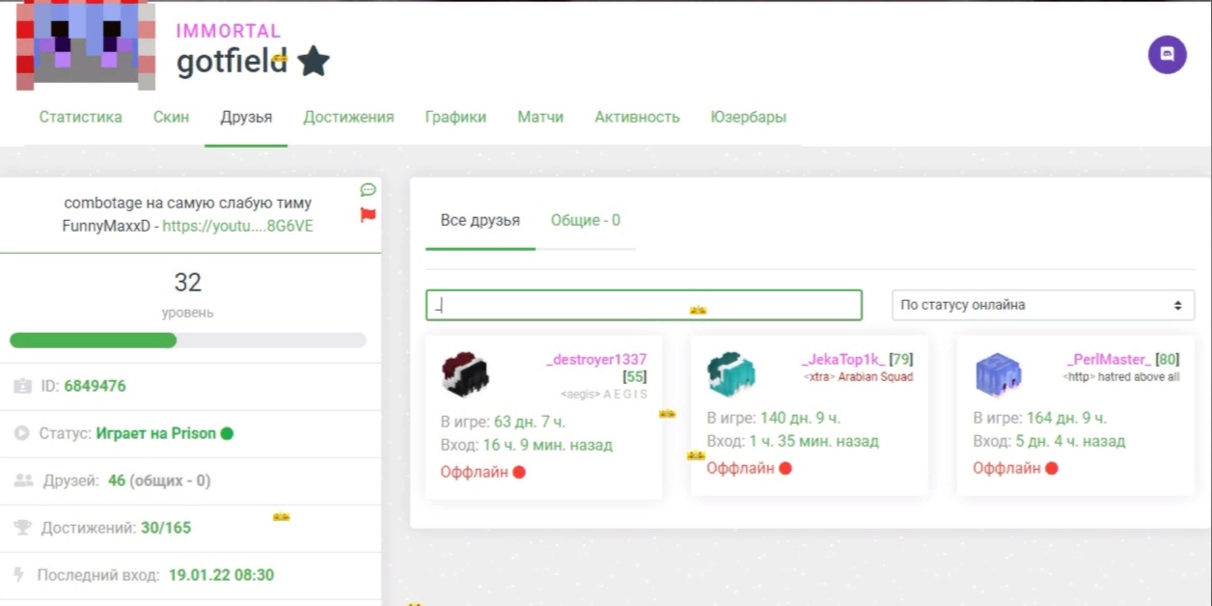Click the friends search input field
Screen dimensions: 1212x606
tap(644, 305)
